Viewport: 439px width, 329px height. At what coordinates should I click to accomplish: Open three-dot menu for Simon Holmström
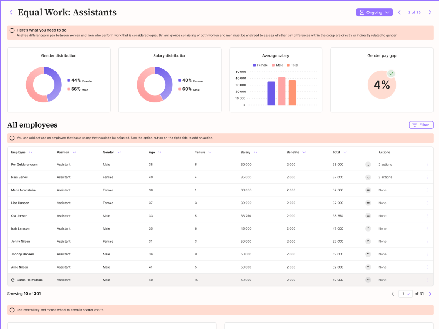(427, 280)
